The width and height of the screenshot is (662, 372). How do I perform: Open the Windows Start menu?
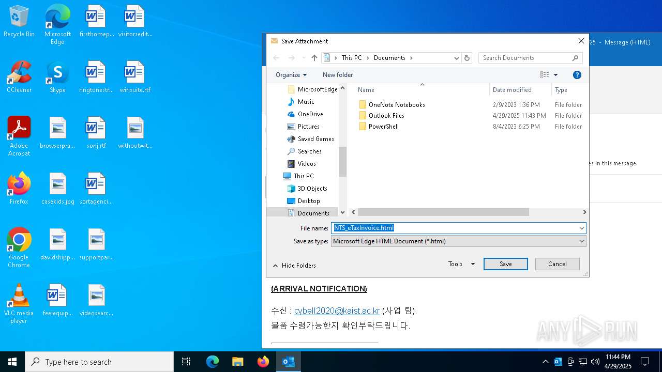(x=12, y=362)
